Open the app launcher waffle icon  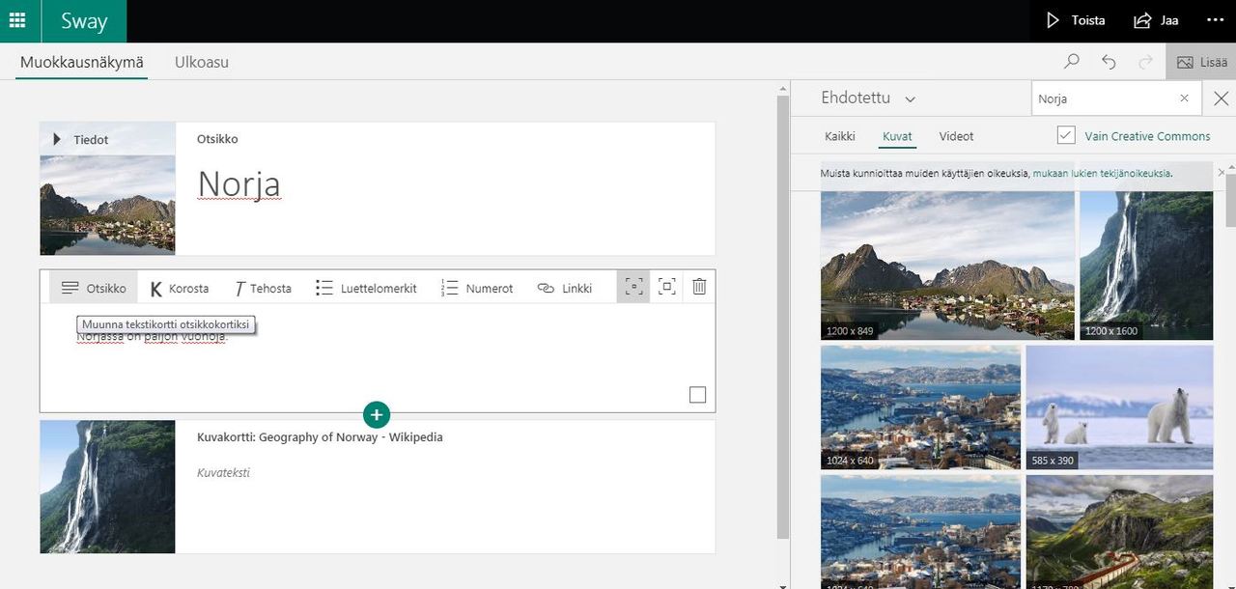[17, 20]
